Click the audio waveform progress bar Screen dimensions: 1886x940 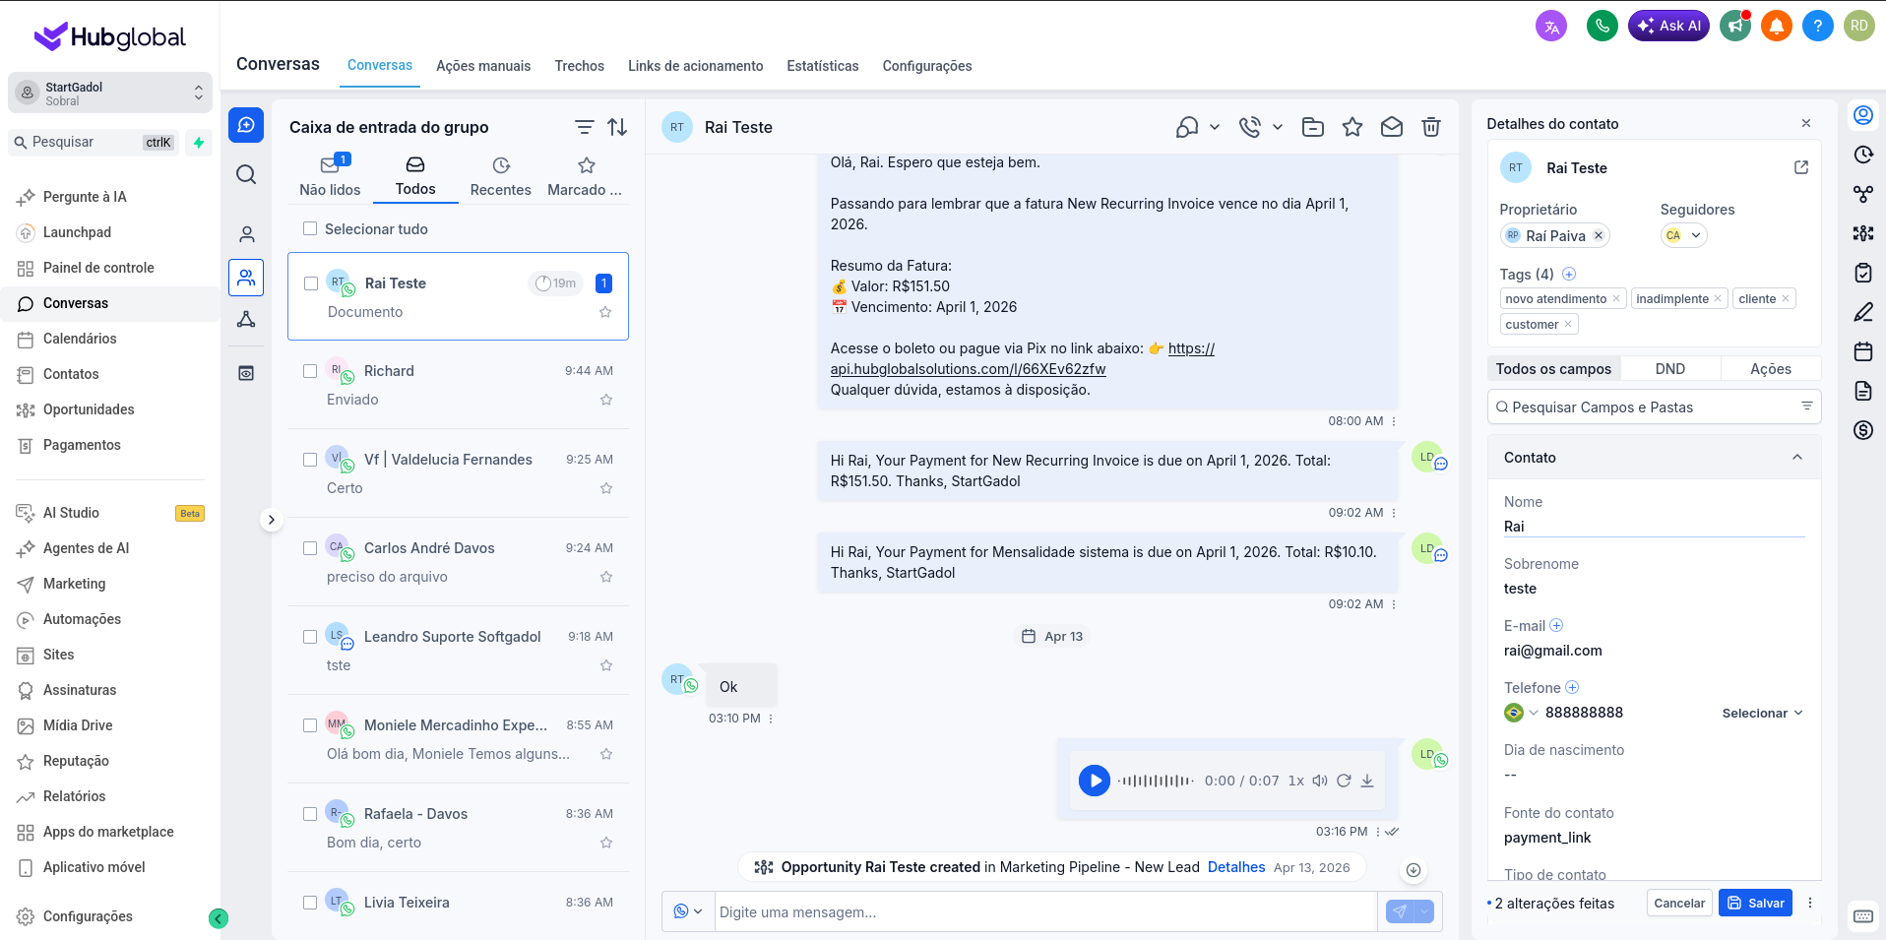pyautogui.click(x=1156, y=781)
